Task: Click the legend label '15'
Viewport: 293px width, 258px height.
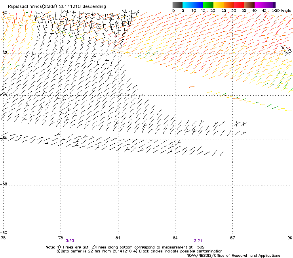Action: pos(203,11)
